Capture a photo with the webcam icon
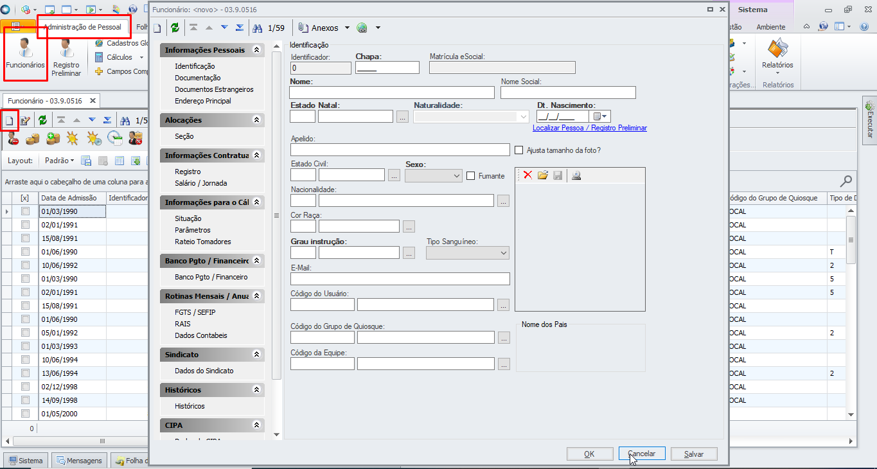Screen dimensions: 877x469 [x=576, y=175]
